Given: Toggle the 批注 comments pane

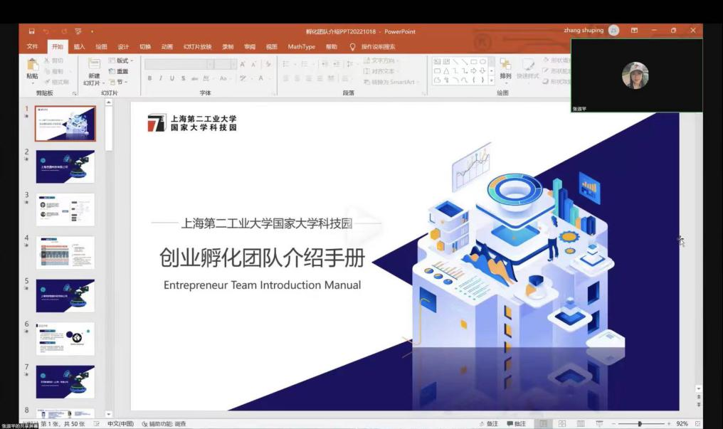Looking at the screenshot, I should (517, 423).
